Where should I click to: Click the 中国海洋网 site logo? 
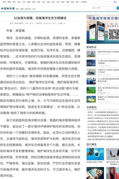pos(8,9)
